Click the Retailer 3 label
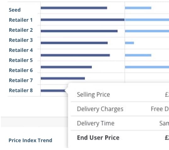The image size is (169, 150). pos(21,40)
